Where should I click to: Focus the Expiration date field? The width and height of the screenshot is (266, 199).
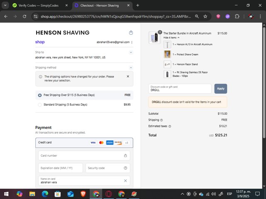tap(61, 168)
